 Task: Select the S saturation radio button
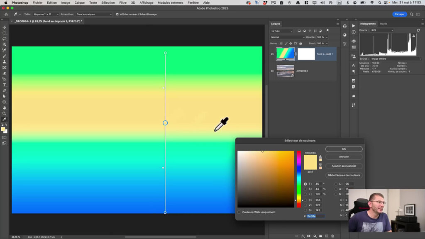(305, 189)
